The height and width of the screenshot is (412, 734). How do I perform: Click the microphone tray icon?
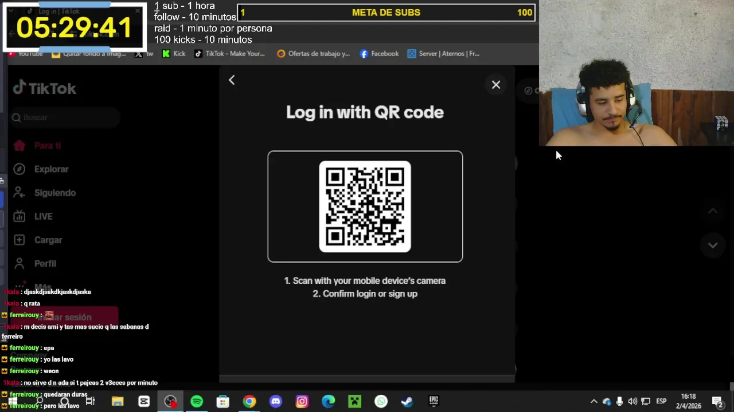619,402
